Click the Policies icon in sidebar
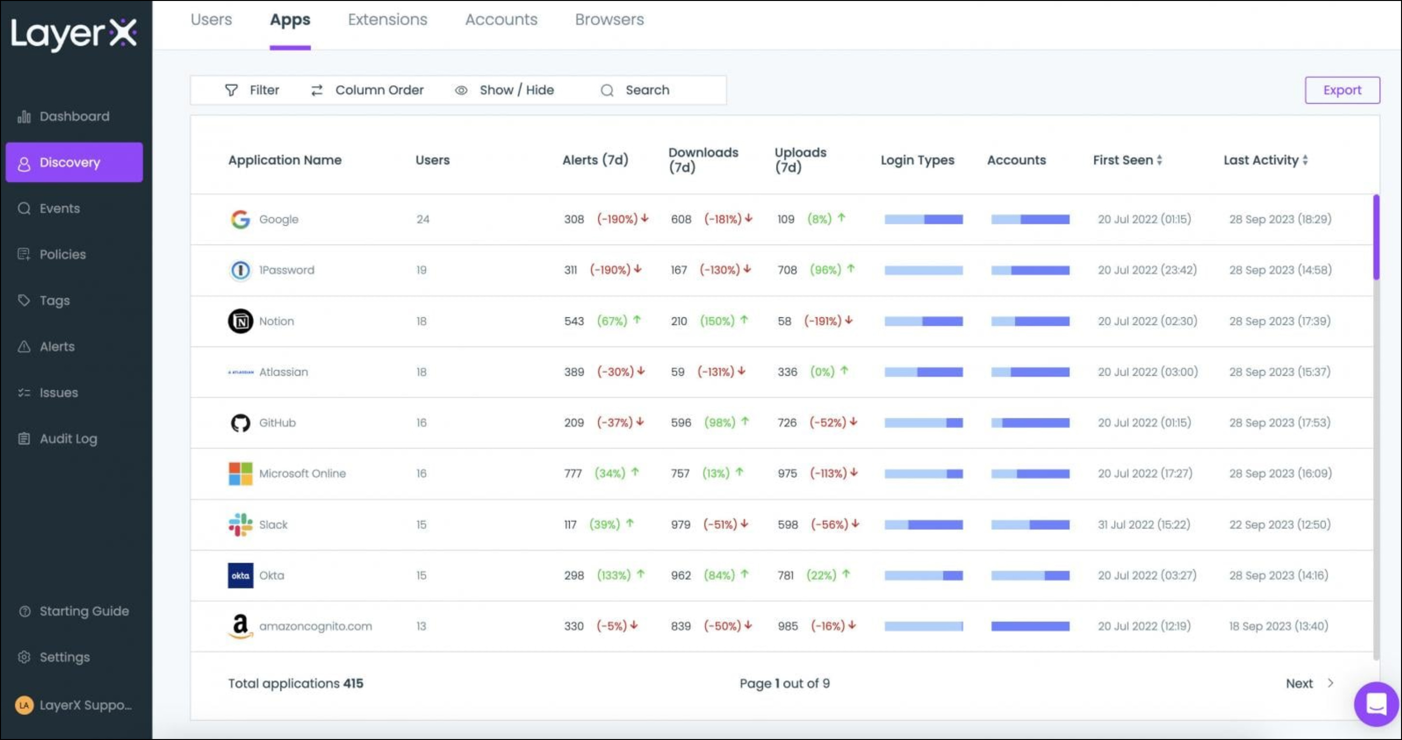The image size is (1402, 740). pyautogui.click(x=24, y=254)
